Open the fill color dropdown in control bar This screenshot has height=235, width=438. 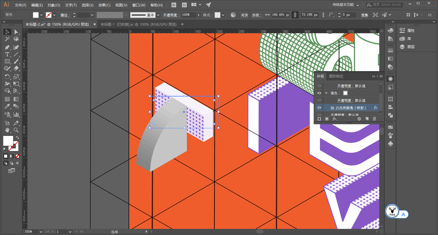click(x=41, y=15)
